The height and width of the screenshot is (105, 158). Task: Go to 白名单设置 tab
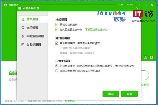(34, 44)
